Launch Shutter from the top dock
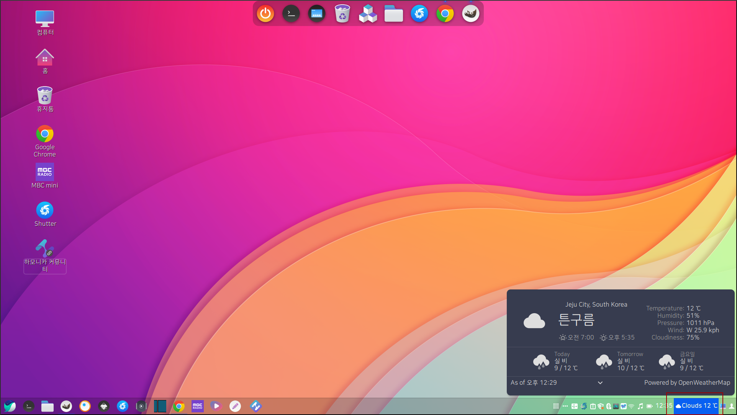The height and width of the screenshot is (415, 737). click(x=419, y=14)
